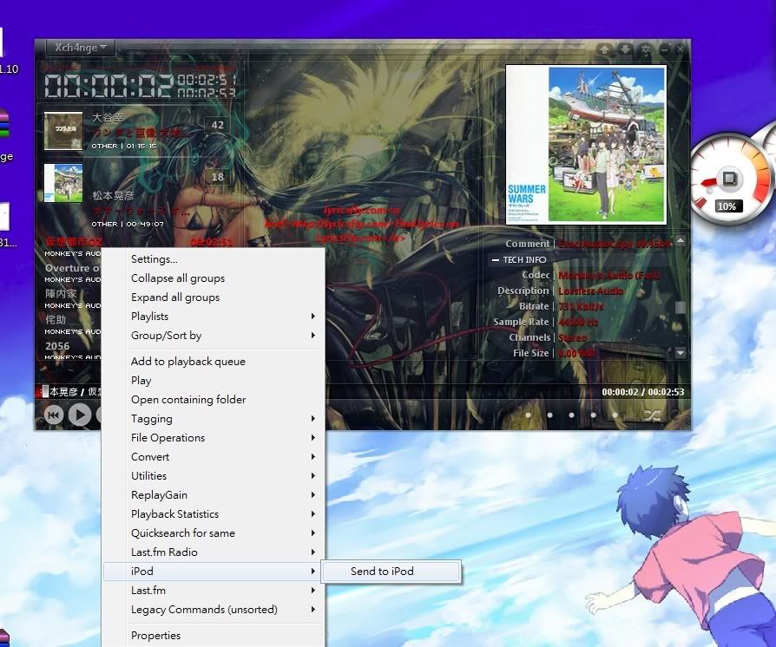Open the gear settings icon in title bar
776x647 pixels.
click(645, 49)
